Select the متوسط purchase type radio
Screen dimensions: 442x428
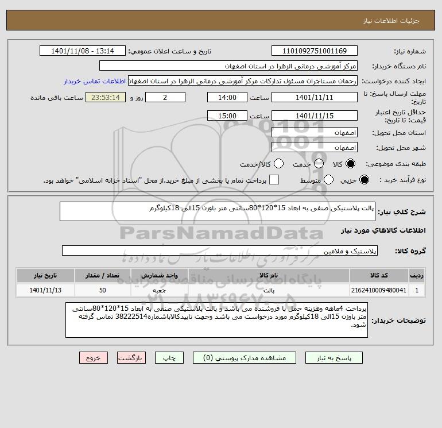pyautogui.click(x=329, y=180)
